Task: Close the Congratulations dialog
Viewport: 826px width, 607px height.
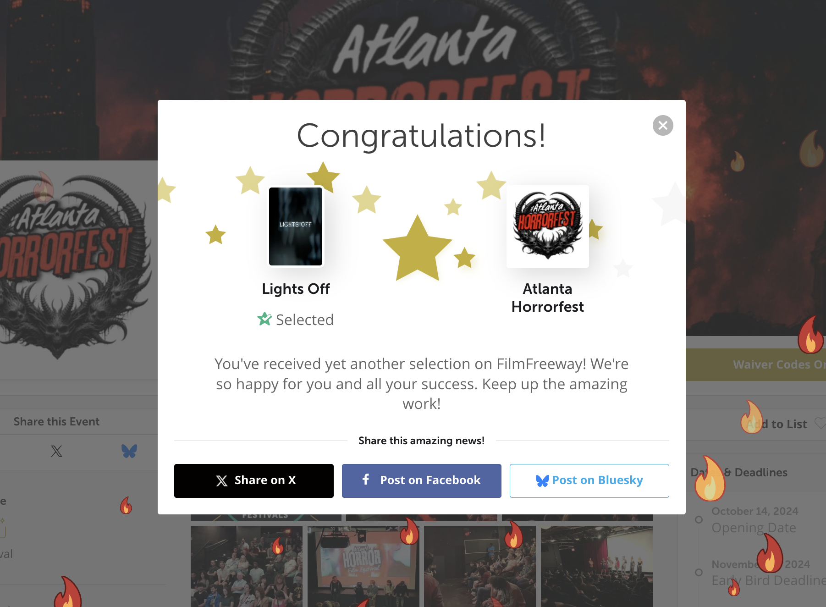Action: [x=663, y=125]
